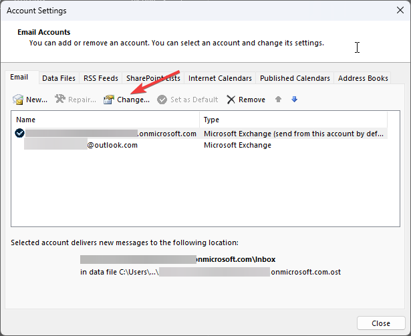Click the Change account icon

[109, 100]
